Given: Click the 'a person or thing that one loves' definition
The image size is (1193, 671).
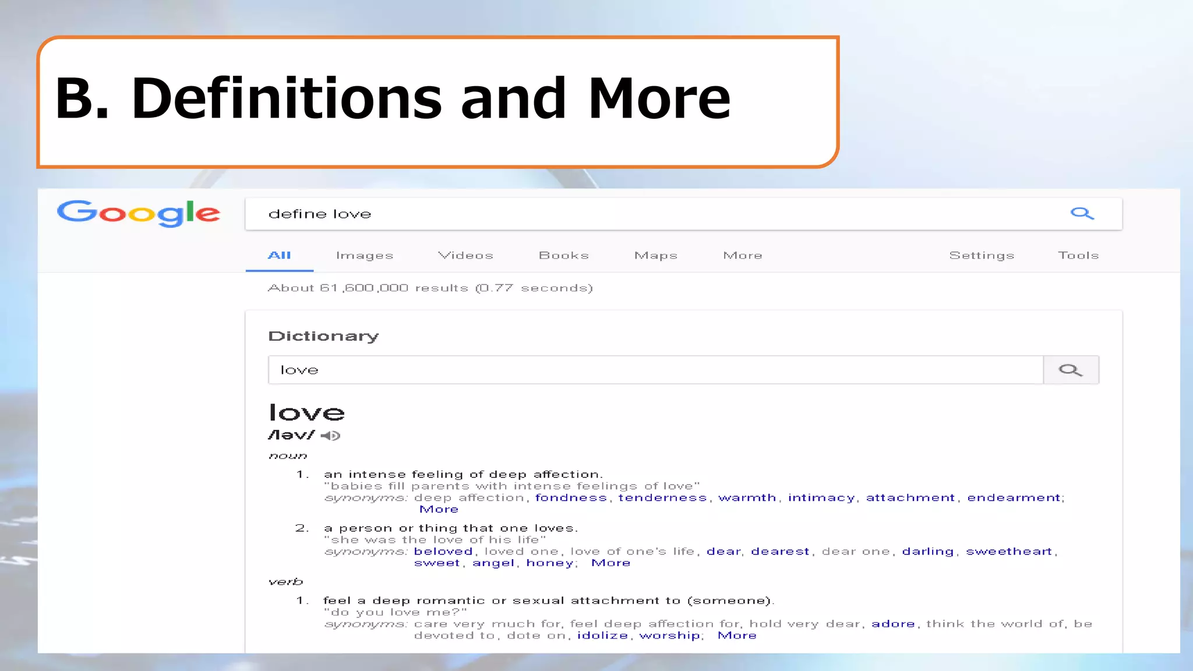Looking at the screenshot, I should pos(451,528).
